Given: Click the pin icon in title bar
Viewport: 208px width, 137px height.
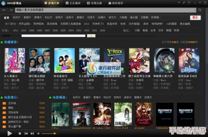Looking at the screenshot, I should tap(179, 3).
